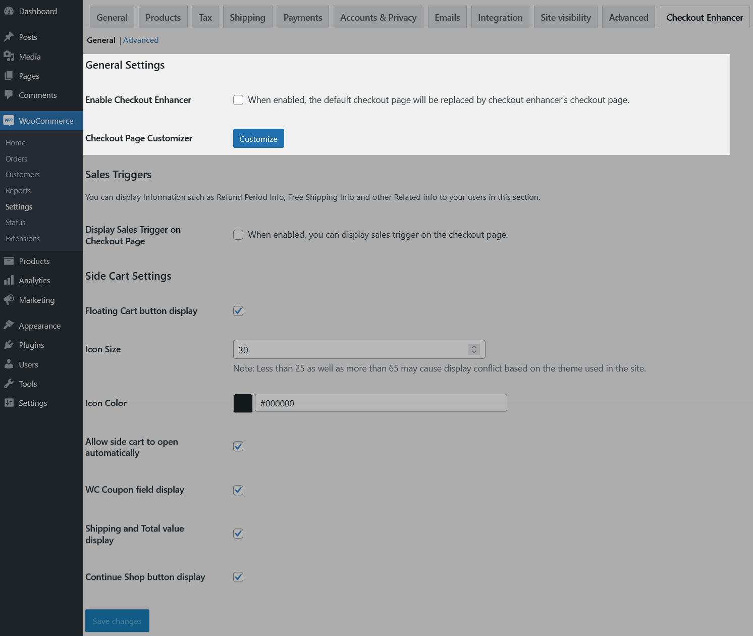The height and width of the screenshot is (636, 753).
Task: Select the Analytics sidebar icon
Action: (x=9, y=280)
